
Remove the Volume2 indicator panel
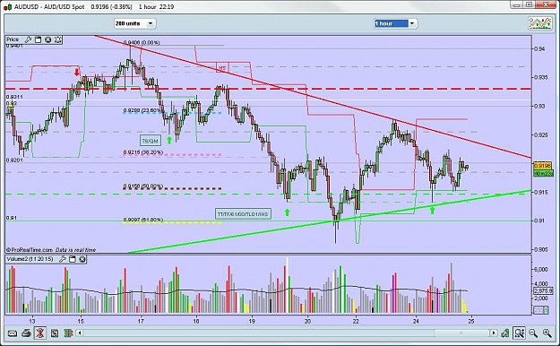coord(82,259)
